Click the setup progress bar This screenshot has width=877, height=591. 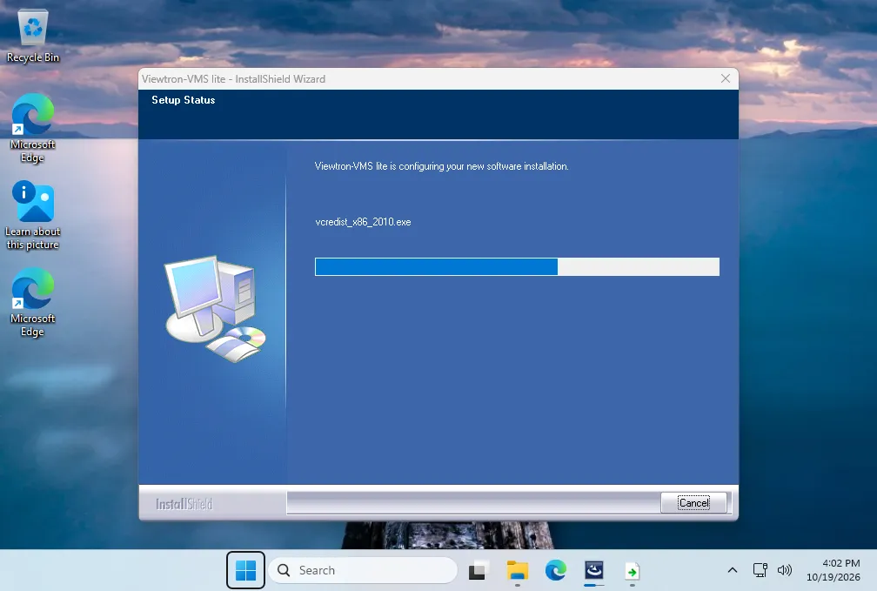pos(517,266)
